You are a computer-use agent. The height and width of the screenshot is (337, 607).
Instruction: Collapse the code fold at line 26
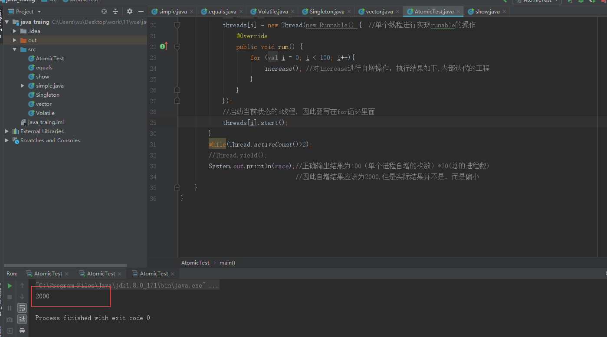177,90
